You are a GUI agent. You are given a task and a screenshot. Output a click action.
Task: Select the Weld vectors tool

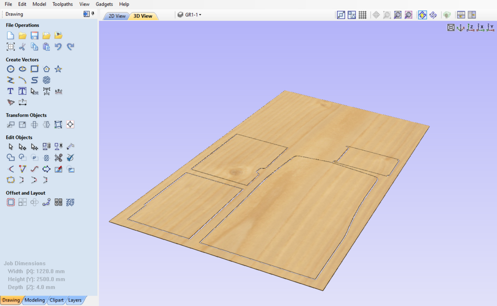tap(11, 158)
